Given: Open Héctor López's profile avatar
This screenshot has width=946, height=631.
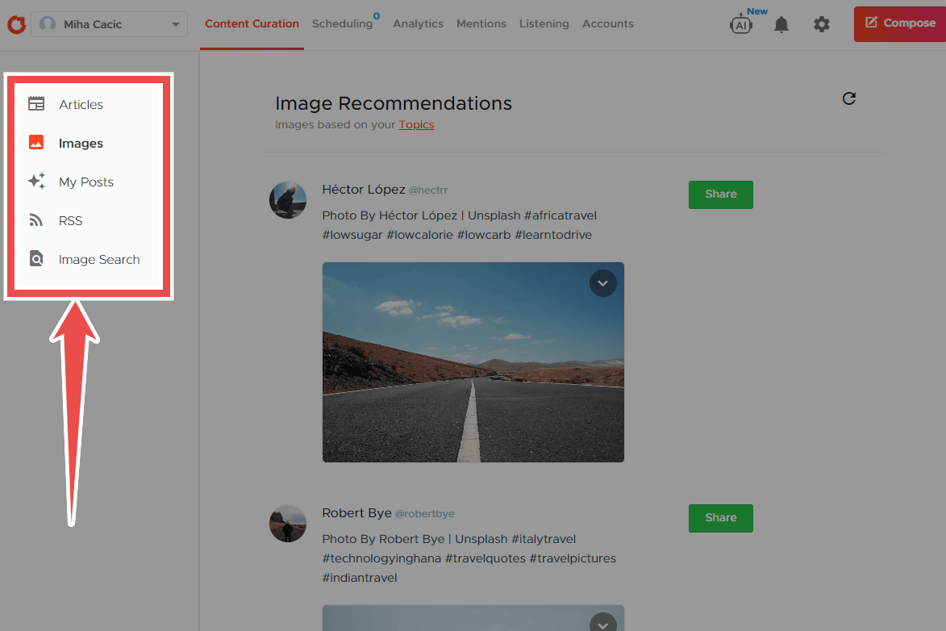Looking at the screenshot, I should [288, 199].
